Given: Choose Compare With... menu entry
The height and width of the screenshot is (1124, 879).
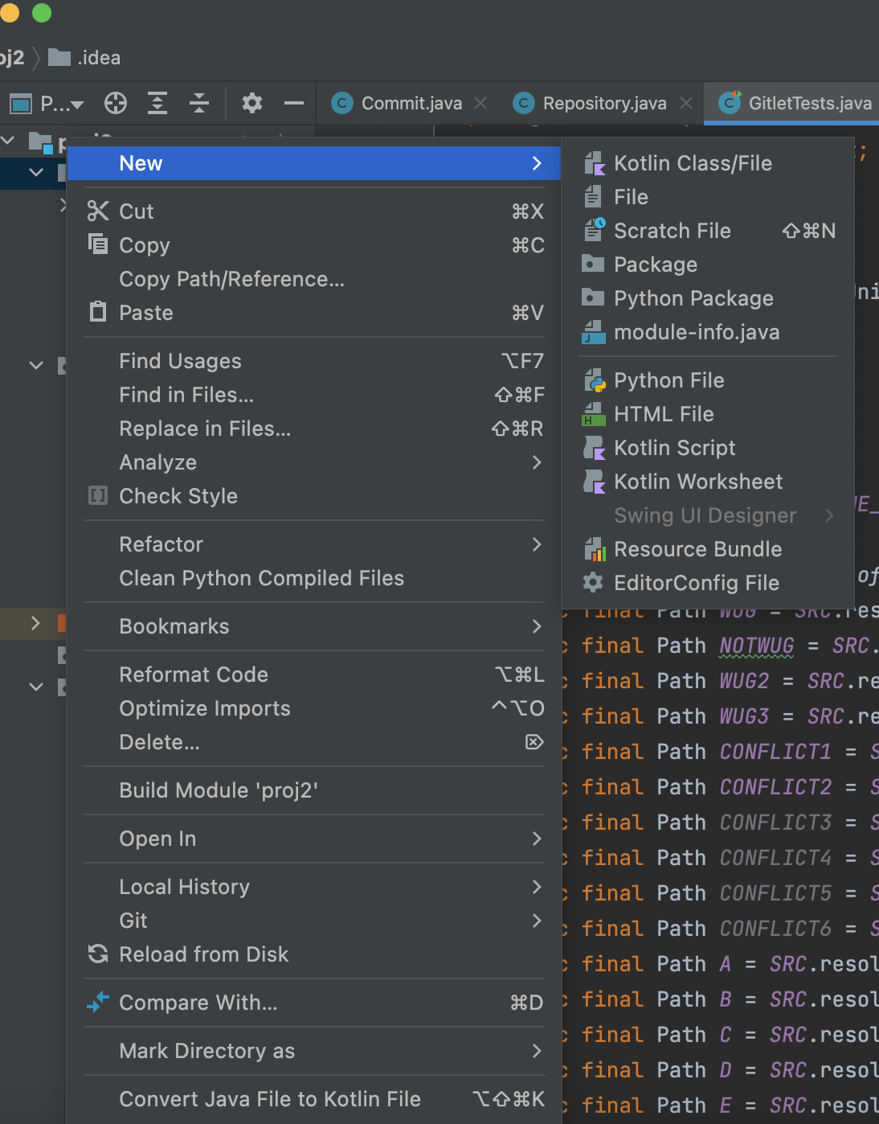Looking at the screenshot, I should pyautogui.click(x=198, y=1003).
